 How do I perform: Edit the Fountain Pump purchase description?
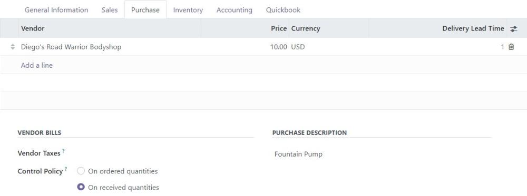pos(382,154)
